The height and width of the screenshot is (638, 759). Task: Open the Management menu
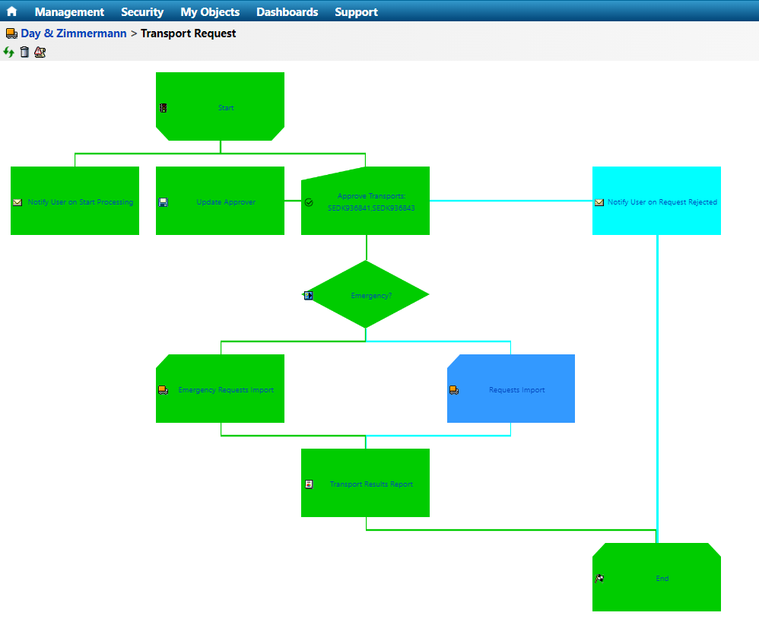tap(69, 11)
